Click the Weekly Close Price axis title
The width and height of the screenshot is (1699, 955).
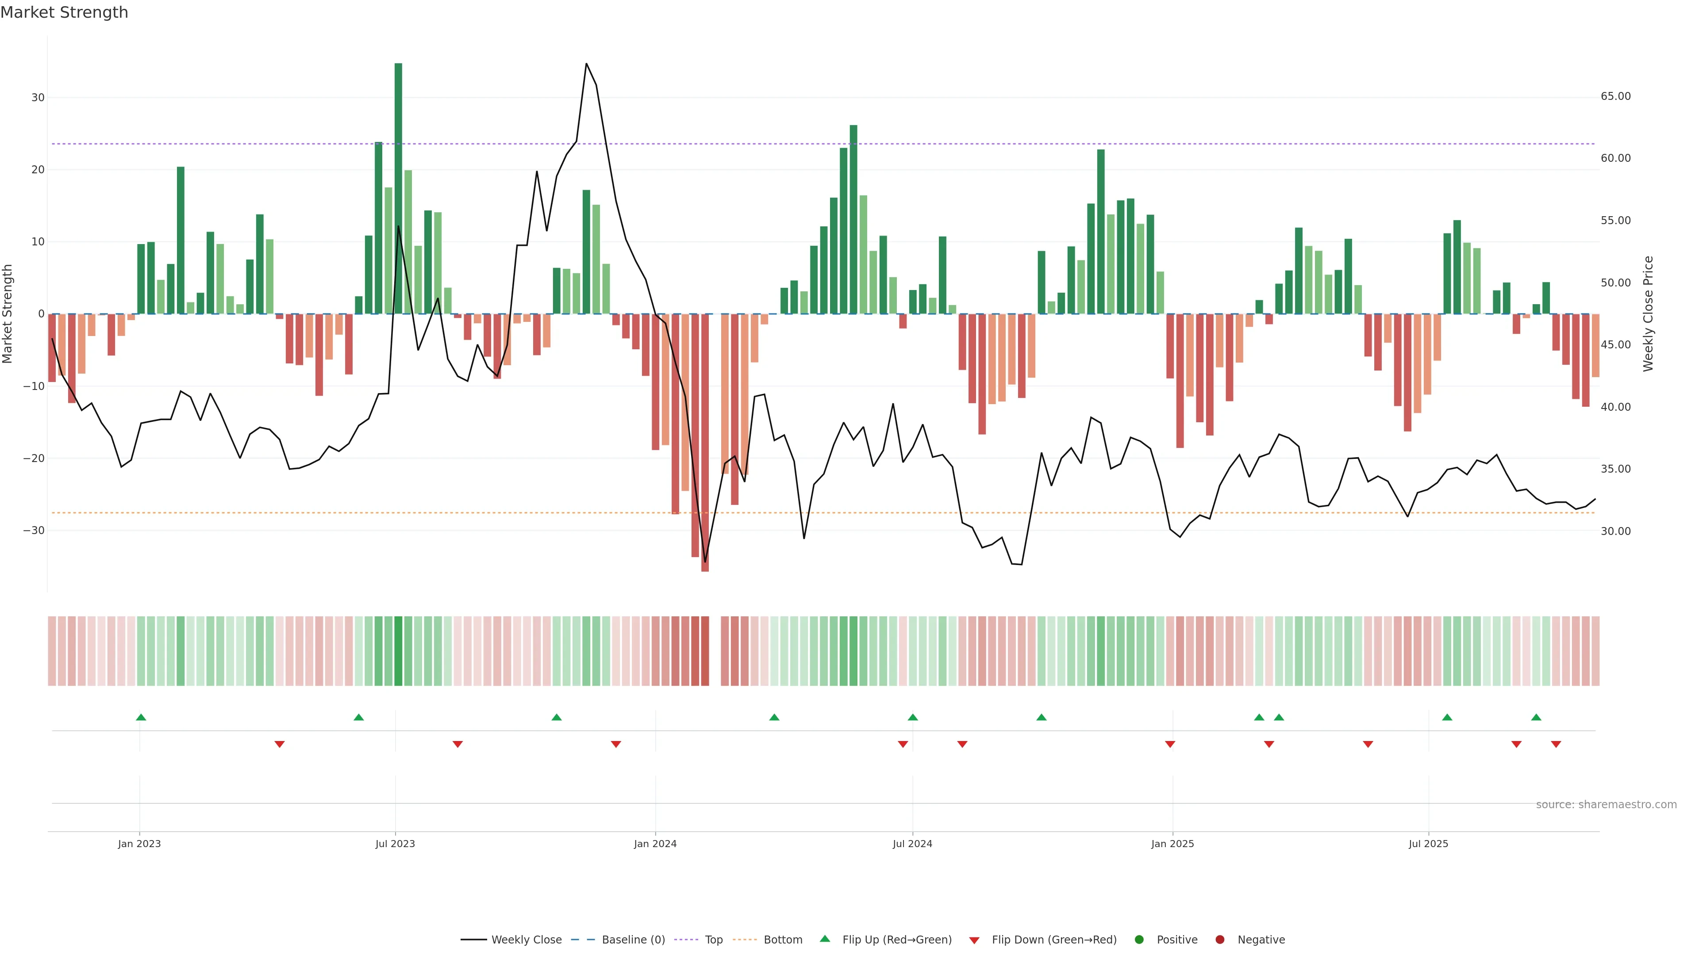[x=1648, y=314]
